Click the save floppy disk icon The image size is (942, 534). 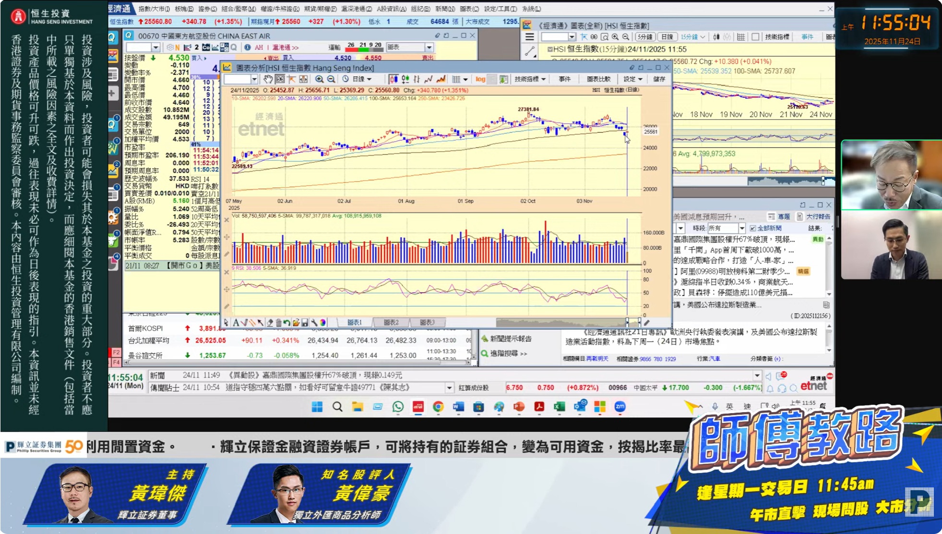[305, 322]
